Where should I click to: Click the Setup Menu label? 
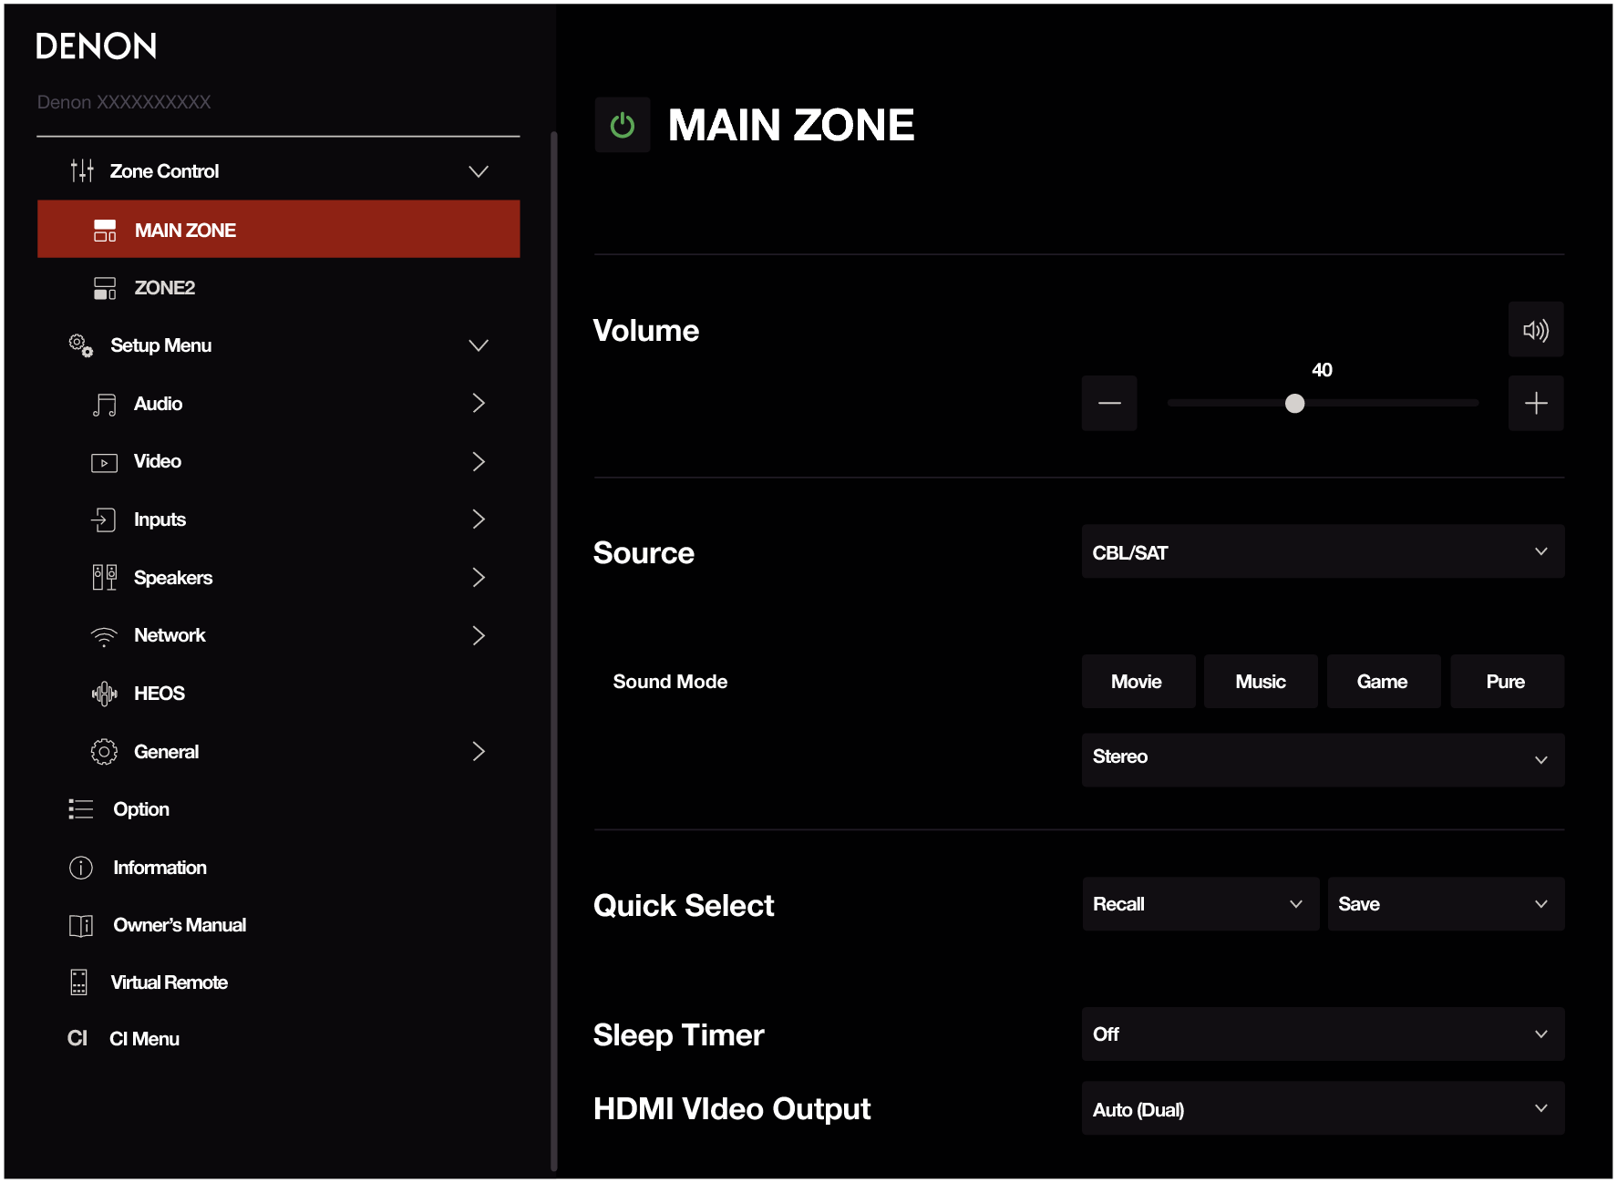click(161, 345)
